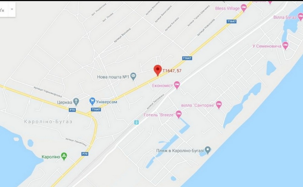The width and height of the screenshot is (303, 187).
Task: Click the вілла Санторіні hotel icon
Action: click(x=219, y=105)
